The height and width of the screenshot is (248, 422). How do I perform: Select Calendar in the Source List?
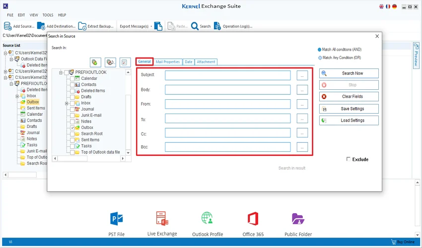[35, 114]
